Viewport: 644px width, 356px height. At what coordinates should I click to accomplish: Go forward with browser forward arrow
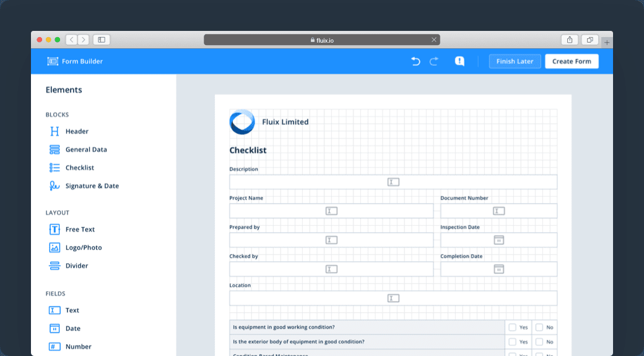[x=84, y=40]
